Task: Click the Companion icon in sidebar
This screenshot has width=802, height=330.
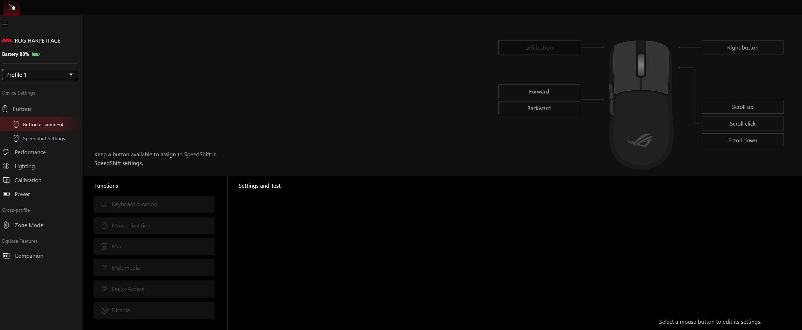Action: coord(6,256)
